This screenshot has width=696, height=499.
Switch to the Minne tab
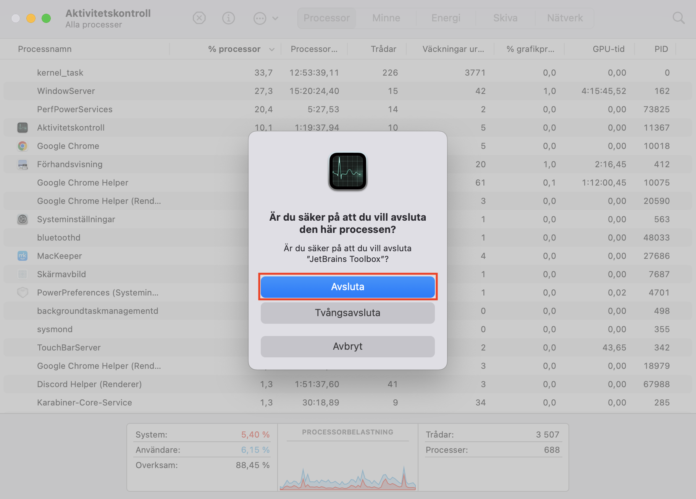[x=386, y=18]
